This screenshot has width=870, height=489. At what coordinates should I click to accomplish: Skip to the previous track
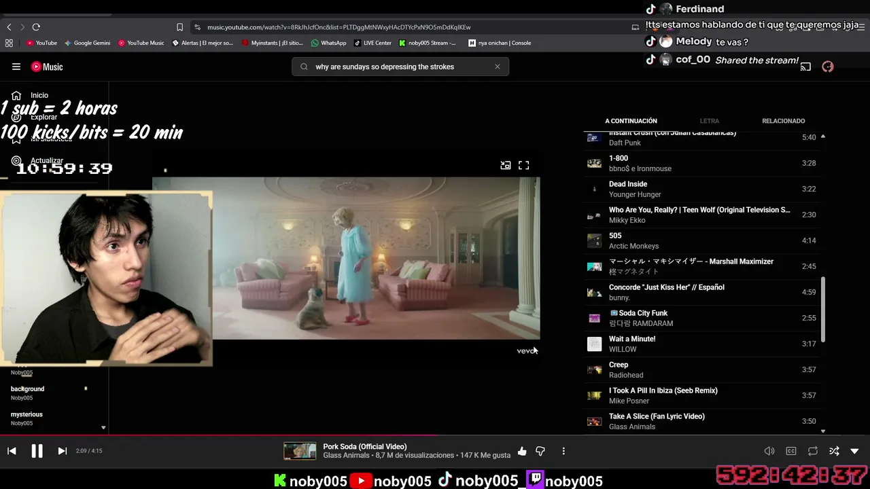click(12, 451)
